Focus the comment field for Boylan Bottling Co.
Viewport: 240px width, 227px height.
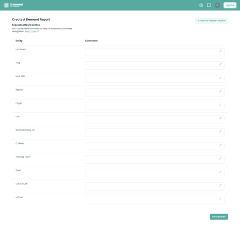[155, 132]
